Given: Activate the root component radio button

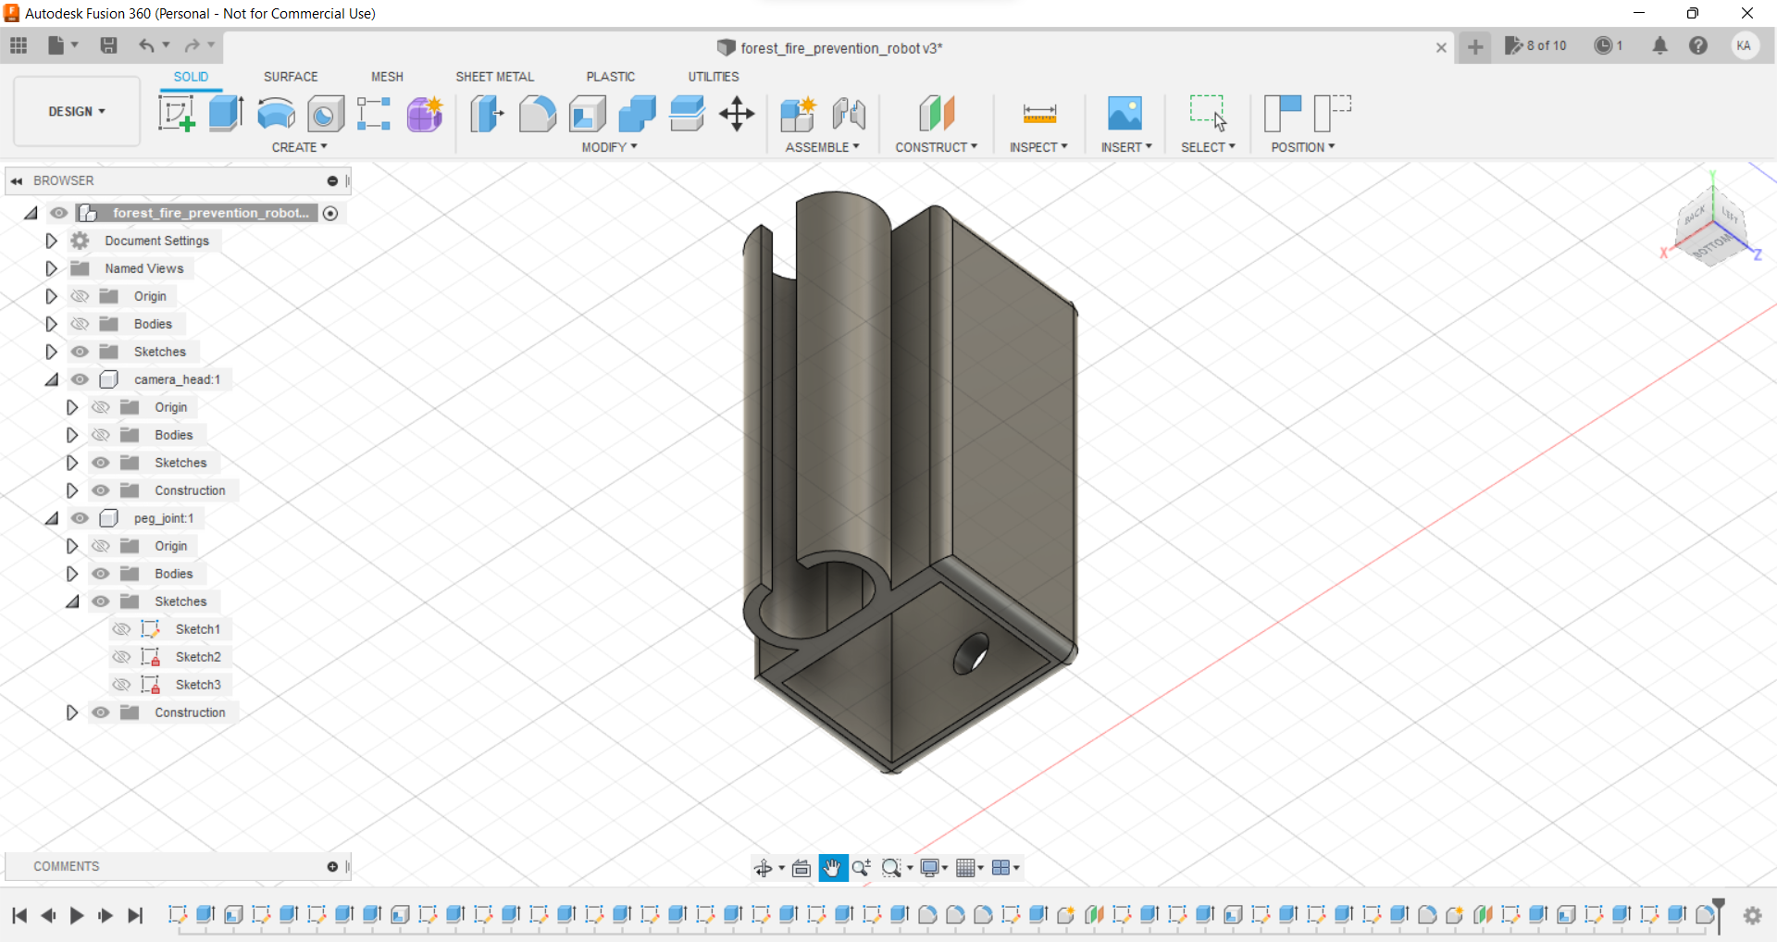Looking at the screenshot, I should [x=330, y=213].
